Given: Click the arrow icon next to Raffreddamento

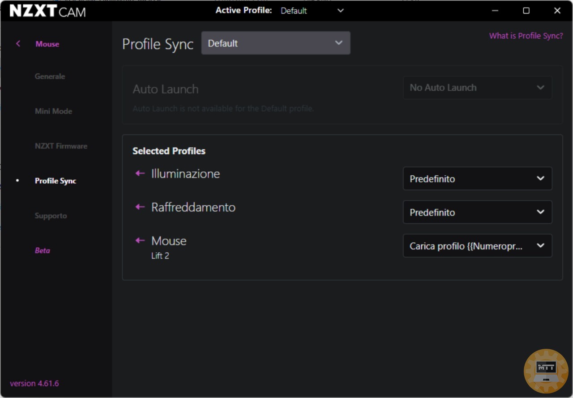Looking at the screenshot, I should [140, 207].
